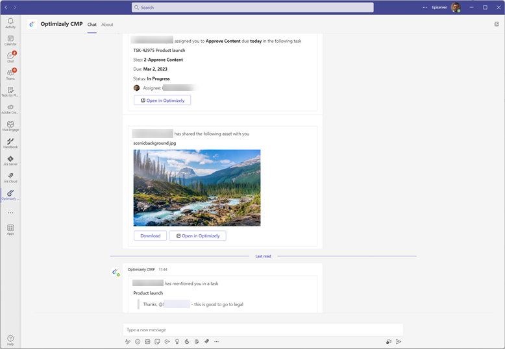505x349 pixels.
Task: Click the scenic mountain river image thumbnail
Action: (197, 187)
